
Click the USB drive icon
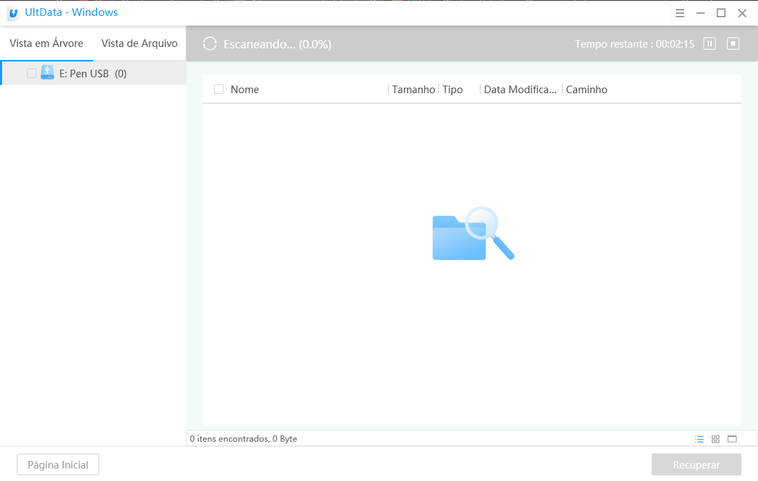coord(47,72)
